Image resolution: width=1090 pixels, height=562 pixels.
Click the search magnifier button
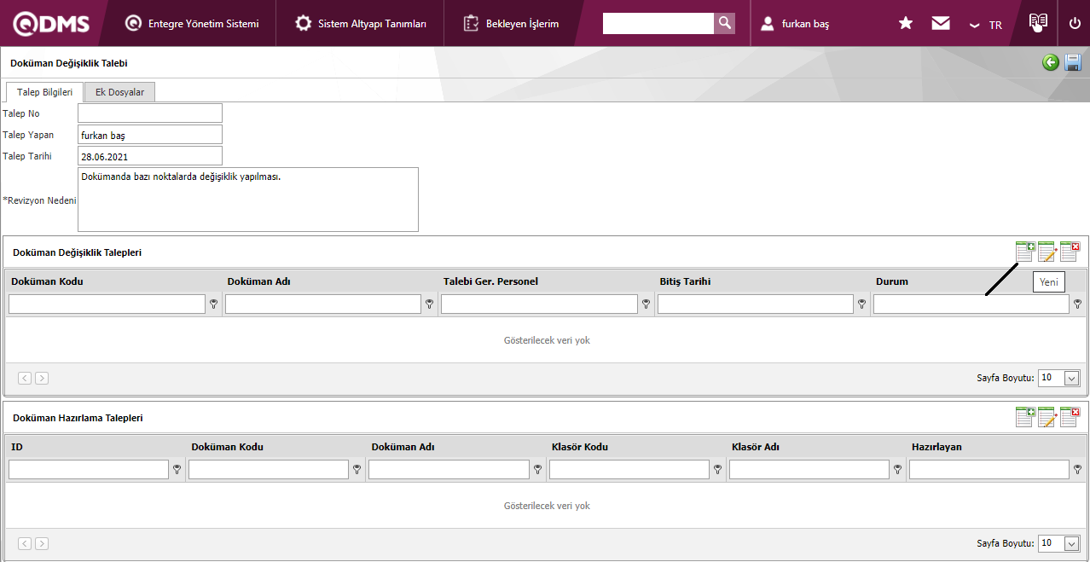point(724,23)
